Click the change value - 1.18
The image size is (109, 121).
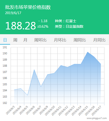(43, 21)
